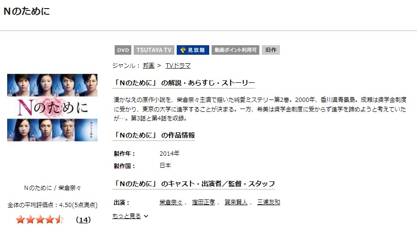Open the TVドラマ genre link

[178, 65]
